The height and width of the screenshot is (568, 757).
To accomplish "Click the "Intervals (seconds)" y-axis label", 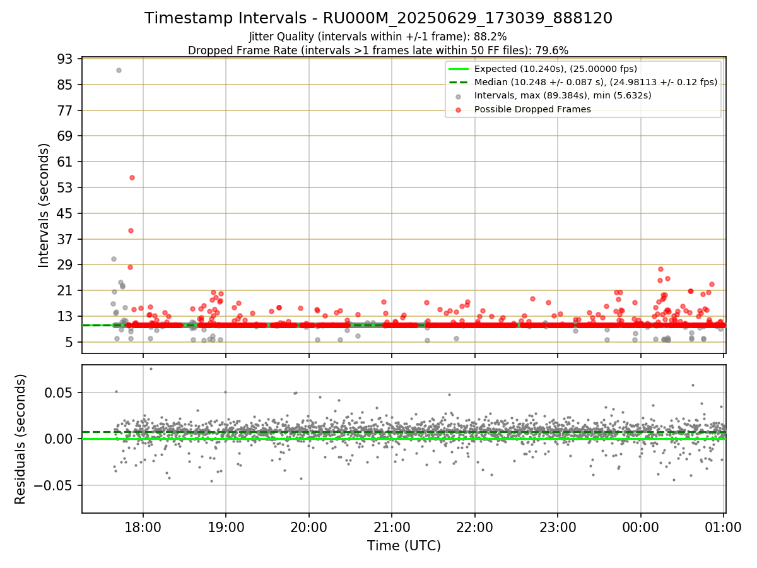I will (x=44, y=205).
